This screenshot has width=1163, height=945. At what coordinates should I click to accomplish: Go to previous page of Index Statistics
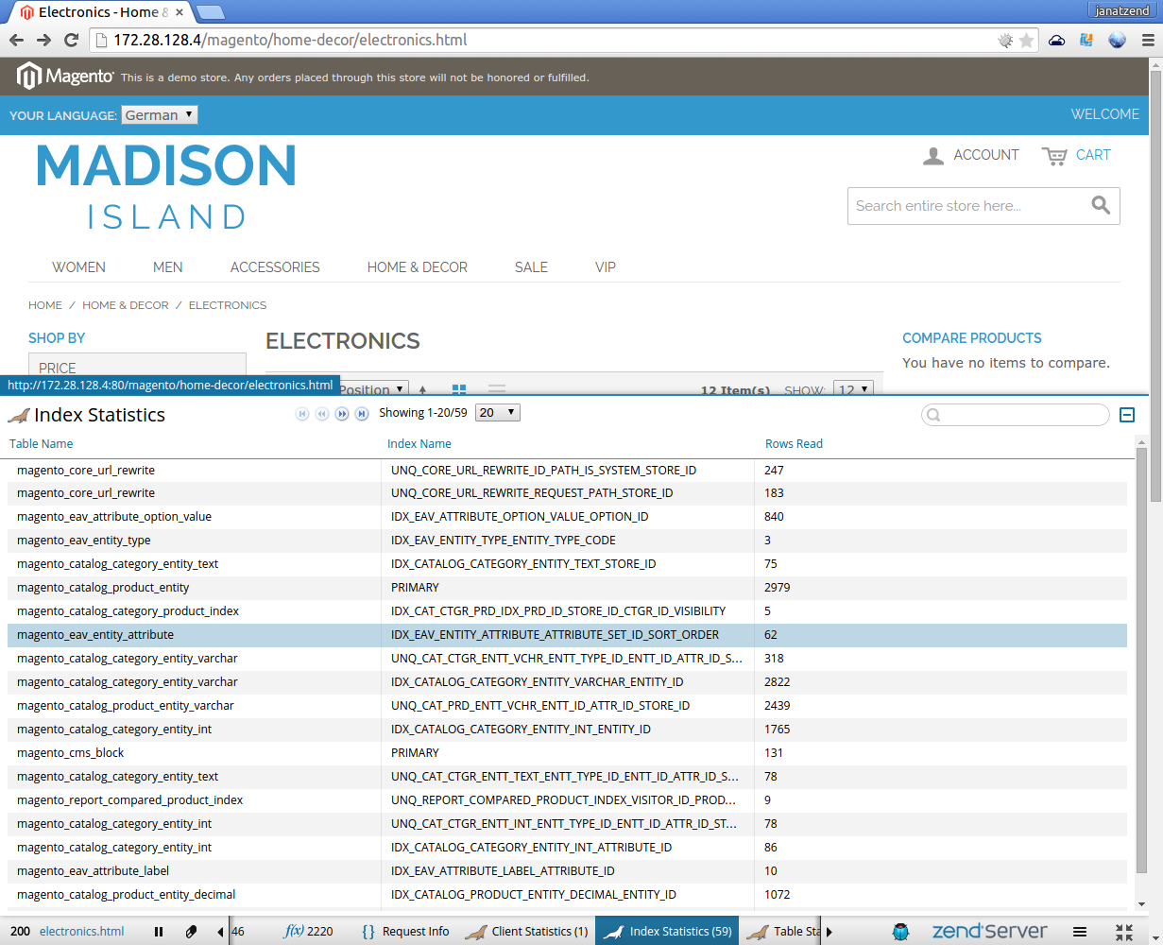322,414
